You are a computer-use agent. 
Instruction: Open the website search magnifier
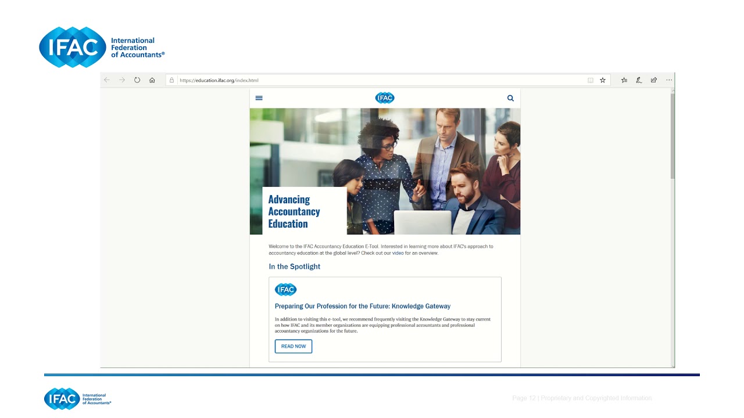click(510, 98)
